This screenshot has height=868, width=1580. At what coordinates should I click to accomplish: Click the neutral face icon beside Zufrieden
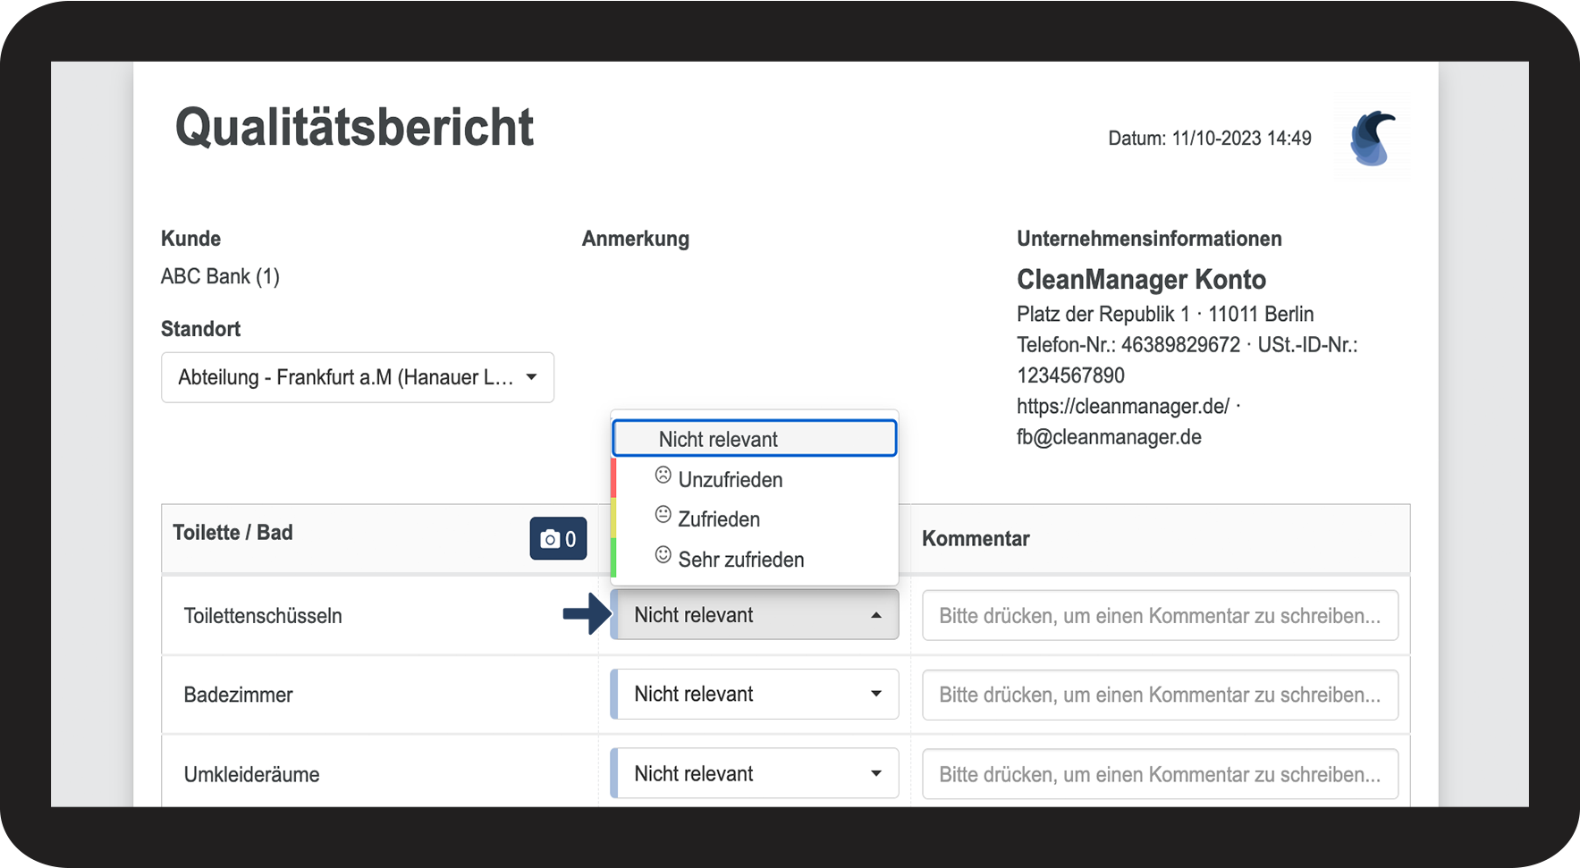663,515
